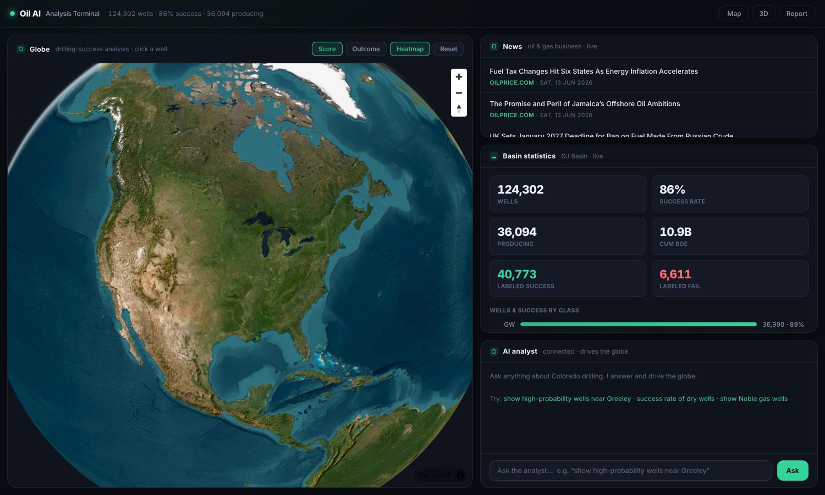Focus the Ask the analyst input field
825x495 pixels.
(630, 471)
